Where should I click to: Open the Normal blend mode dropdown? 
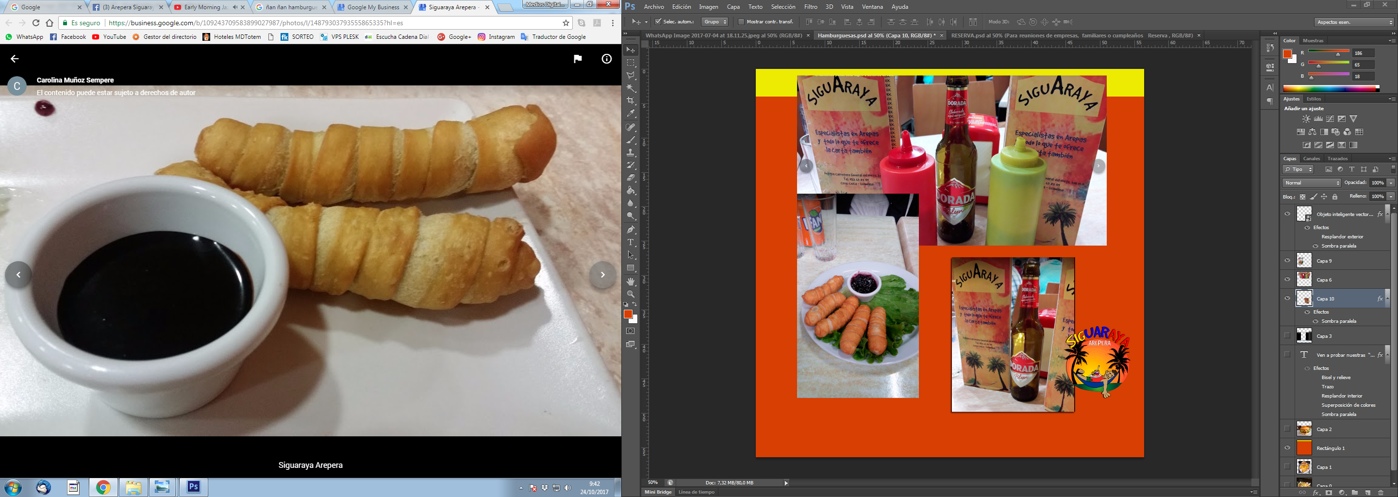pos(1311,183)
